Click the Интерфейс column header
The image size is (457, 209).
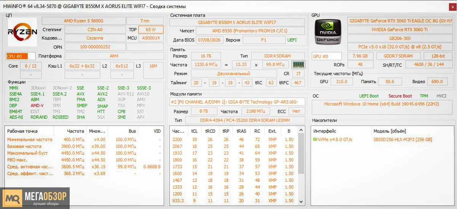click(x=341, y=131)
